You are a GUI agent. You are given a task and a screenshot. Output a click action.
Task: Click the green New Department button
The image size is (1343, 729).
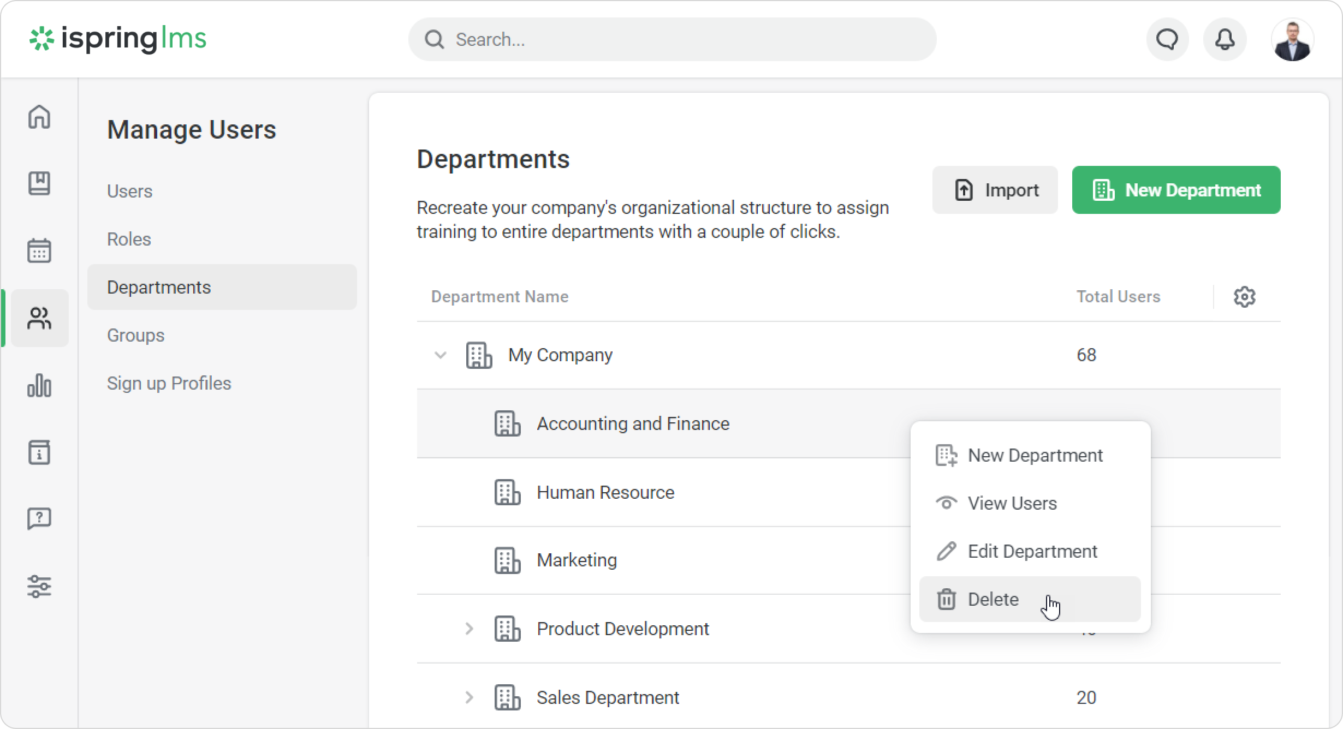pyautogui.click(x=1176, y=190)
